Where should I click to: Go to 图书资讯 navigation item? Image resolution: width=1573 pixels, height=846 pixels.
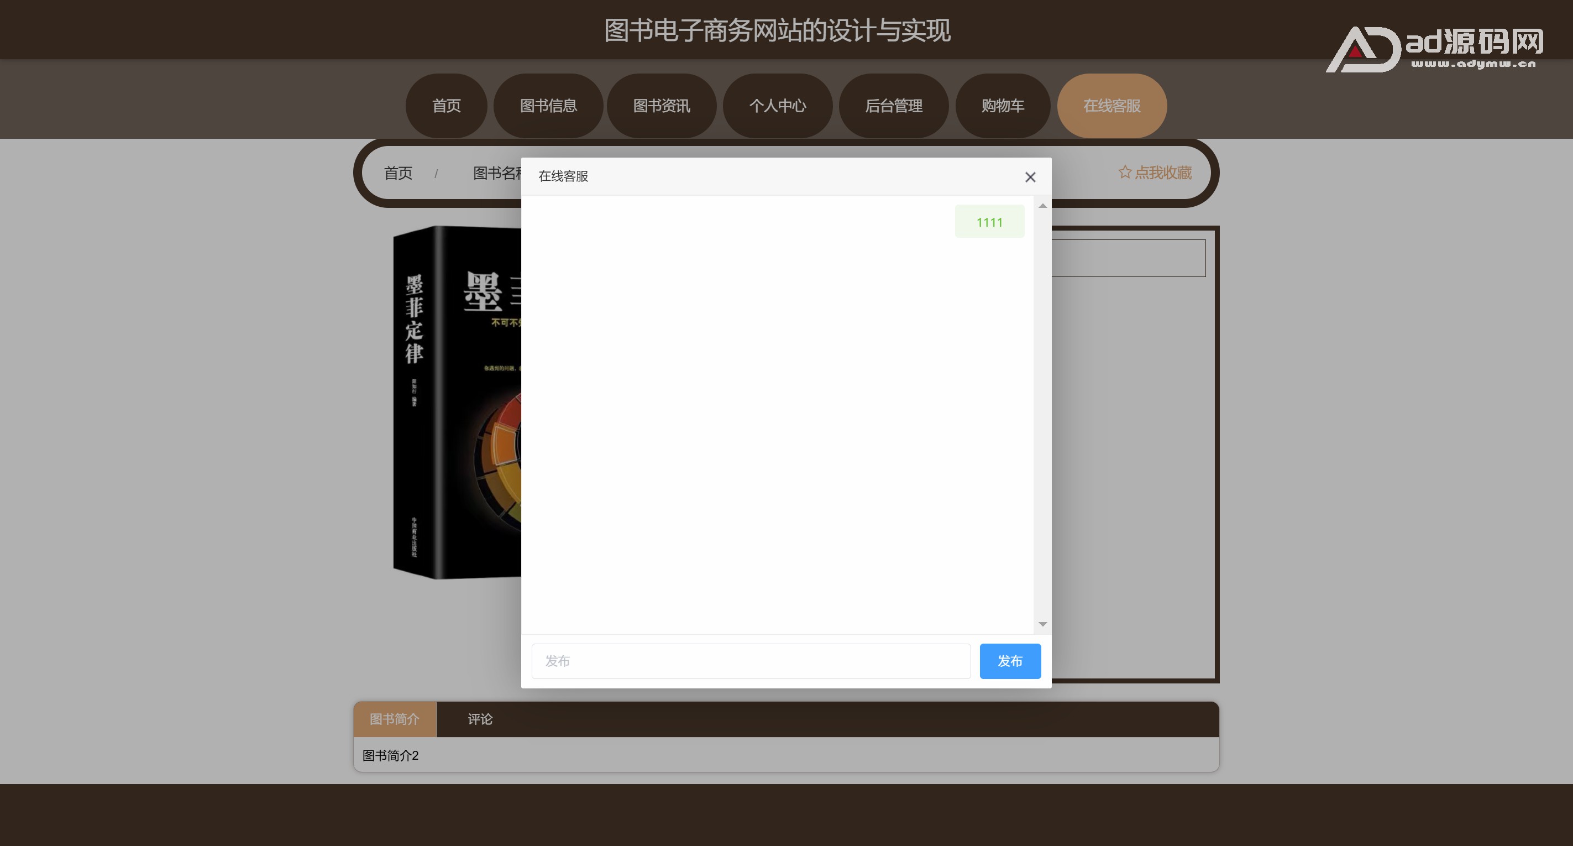pyautogui.click(x=662, y=106)
